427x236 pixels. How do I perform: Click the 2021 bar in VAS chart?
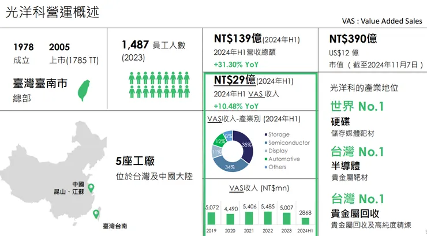249,218
